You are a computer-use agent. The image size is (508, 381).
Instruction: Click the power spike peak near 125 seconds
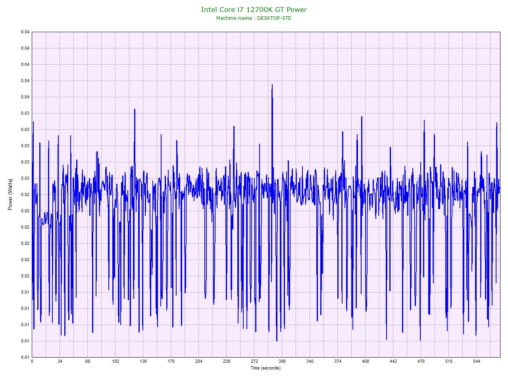[135, 109]
